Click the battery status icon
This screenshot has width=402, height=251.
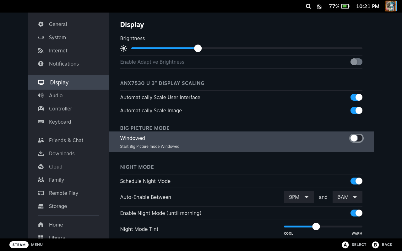tap(345, 6)
